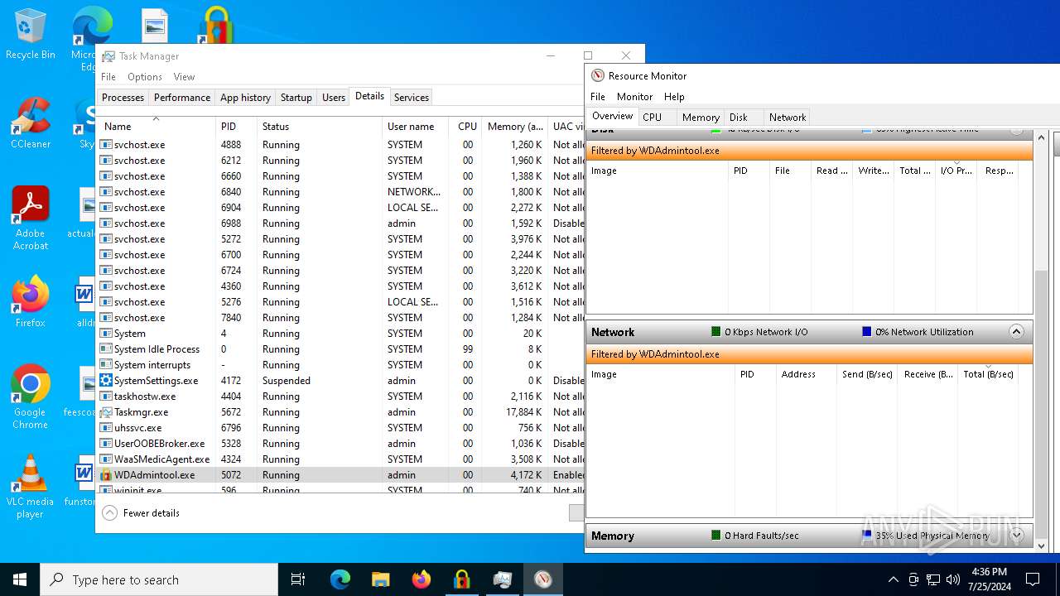Switch to the Startup tab
Image resolution: width=1060 pixels, height=596 pixels.
pos(296,98)
